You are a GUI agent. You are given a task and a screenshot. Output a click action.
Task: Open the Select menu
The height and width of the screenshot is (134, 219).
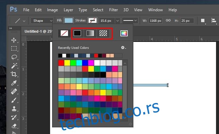(98, 10)
